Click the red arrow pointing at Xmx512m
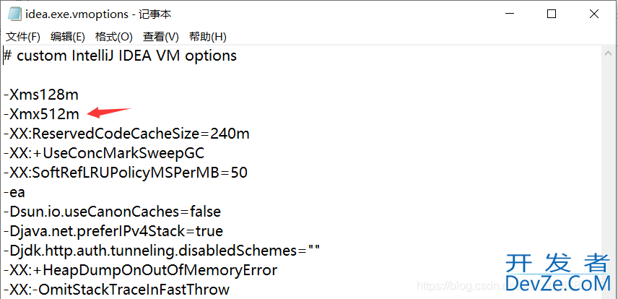 [109, 113]
